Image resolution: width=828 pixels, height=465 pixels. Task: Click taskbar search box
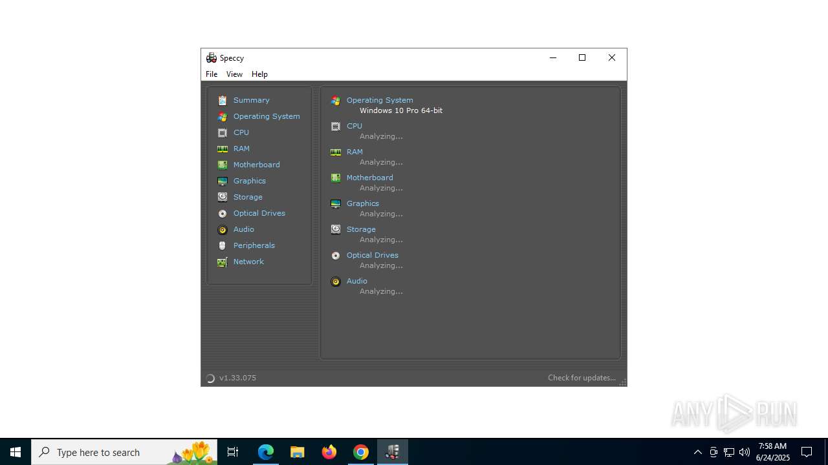coord(124,452)
